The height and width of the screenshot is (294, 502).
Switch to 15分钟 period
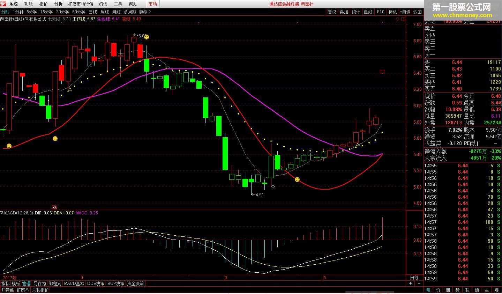pos(47,12)
